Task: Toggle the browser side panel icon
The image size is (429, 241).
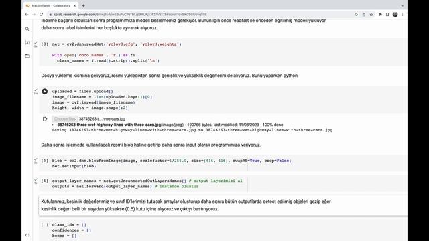Action: pyautogui.click(x=387, y=15)
